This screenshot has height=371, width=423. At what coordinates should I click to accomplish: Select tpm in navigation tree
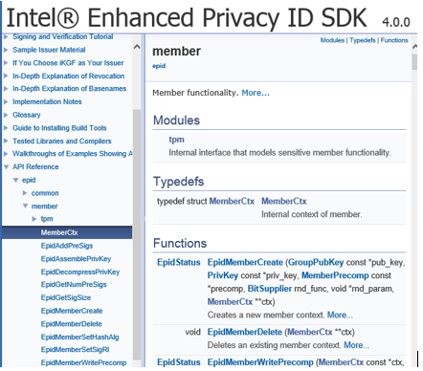pos(47,219)
